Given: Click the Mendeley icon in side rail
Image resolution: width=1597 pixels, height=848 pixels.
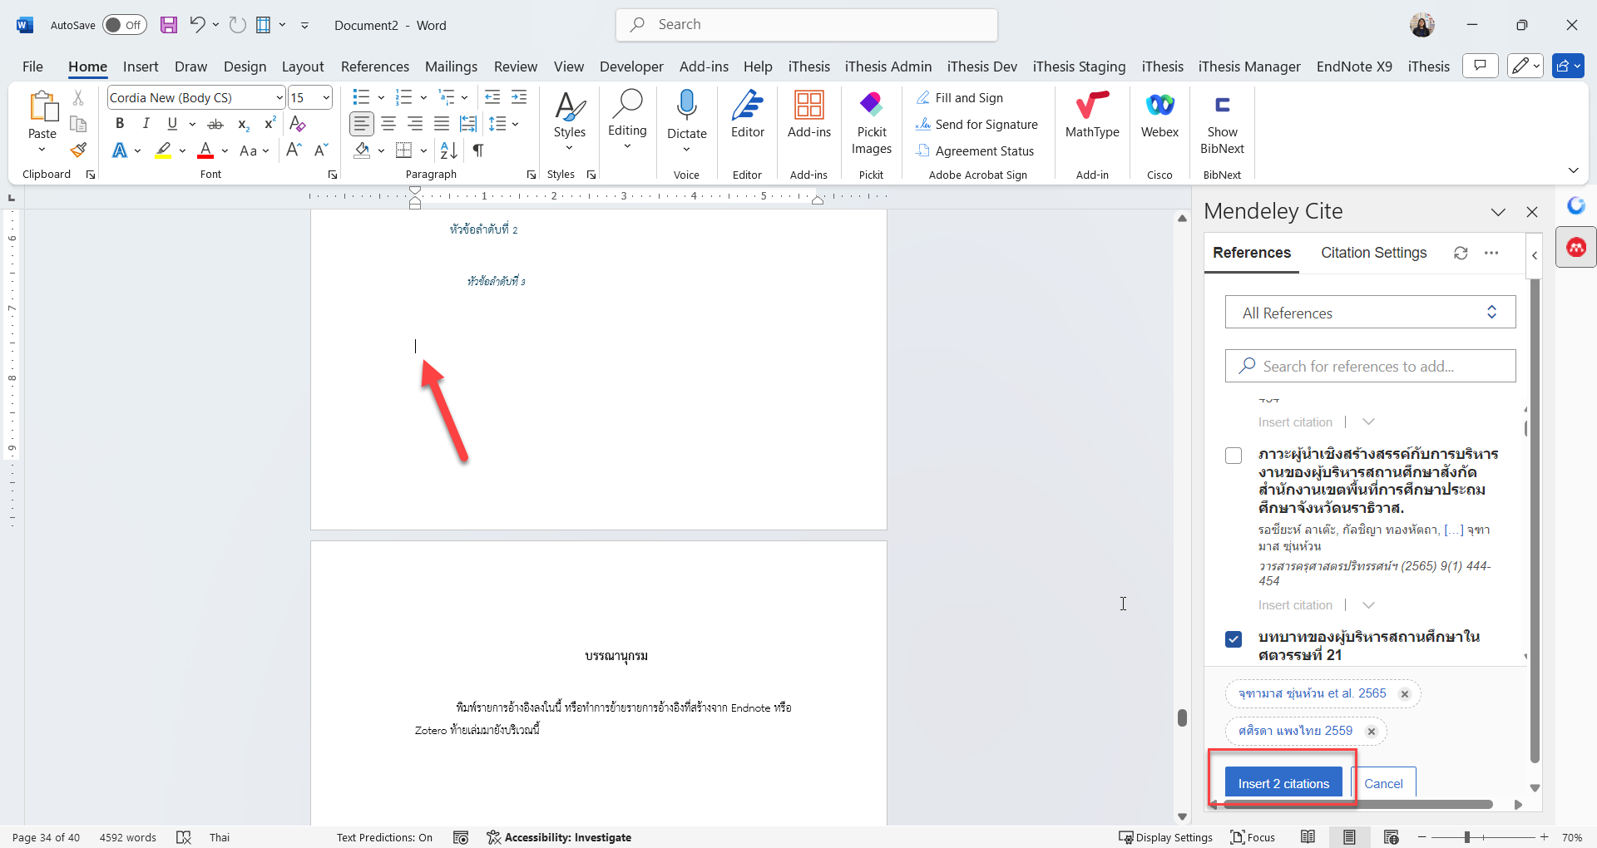Looking at the screenshot, I should point(1576,247).
